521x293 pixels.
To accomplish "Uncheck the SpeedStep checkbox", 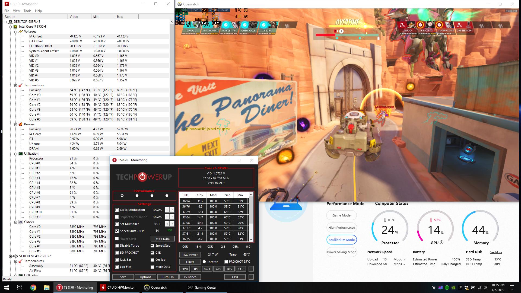I will click(x=153, y=246).
